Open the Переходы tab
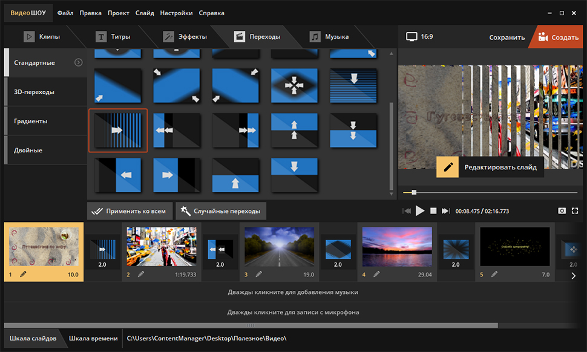Viewport: 587px width, 352px height. 257,37
